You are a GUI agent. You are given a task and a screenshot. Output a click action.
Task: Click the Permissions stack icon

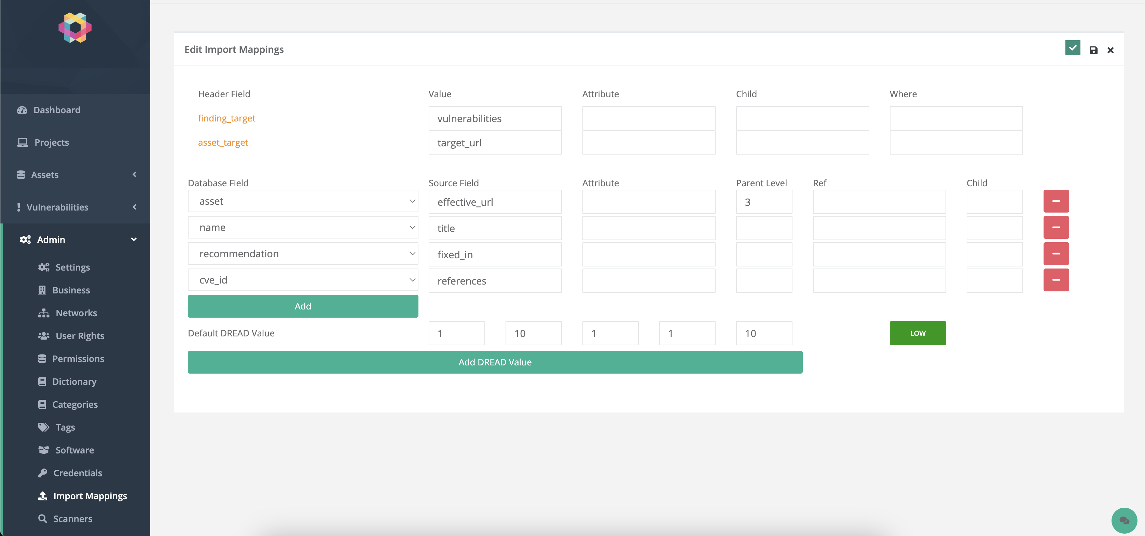click(x=42, y=358)
